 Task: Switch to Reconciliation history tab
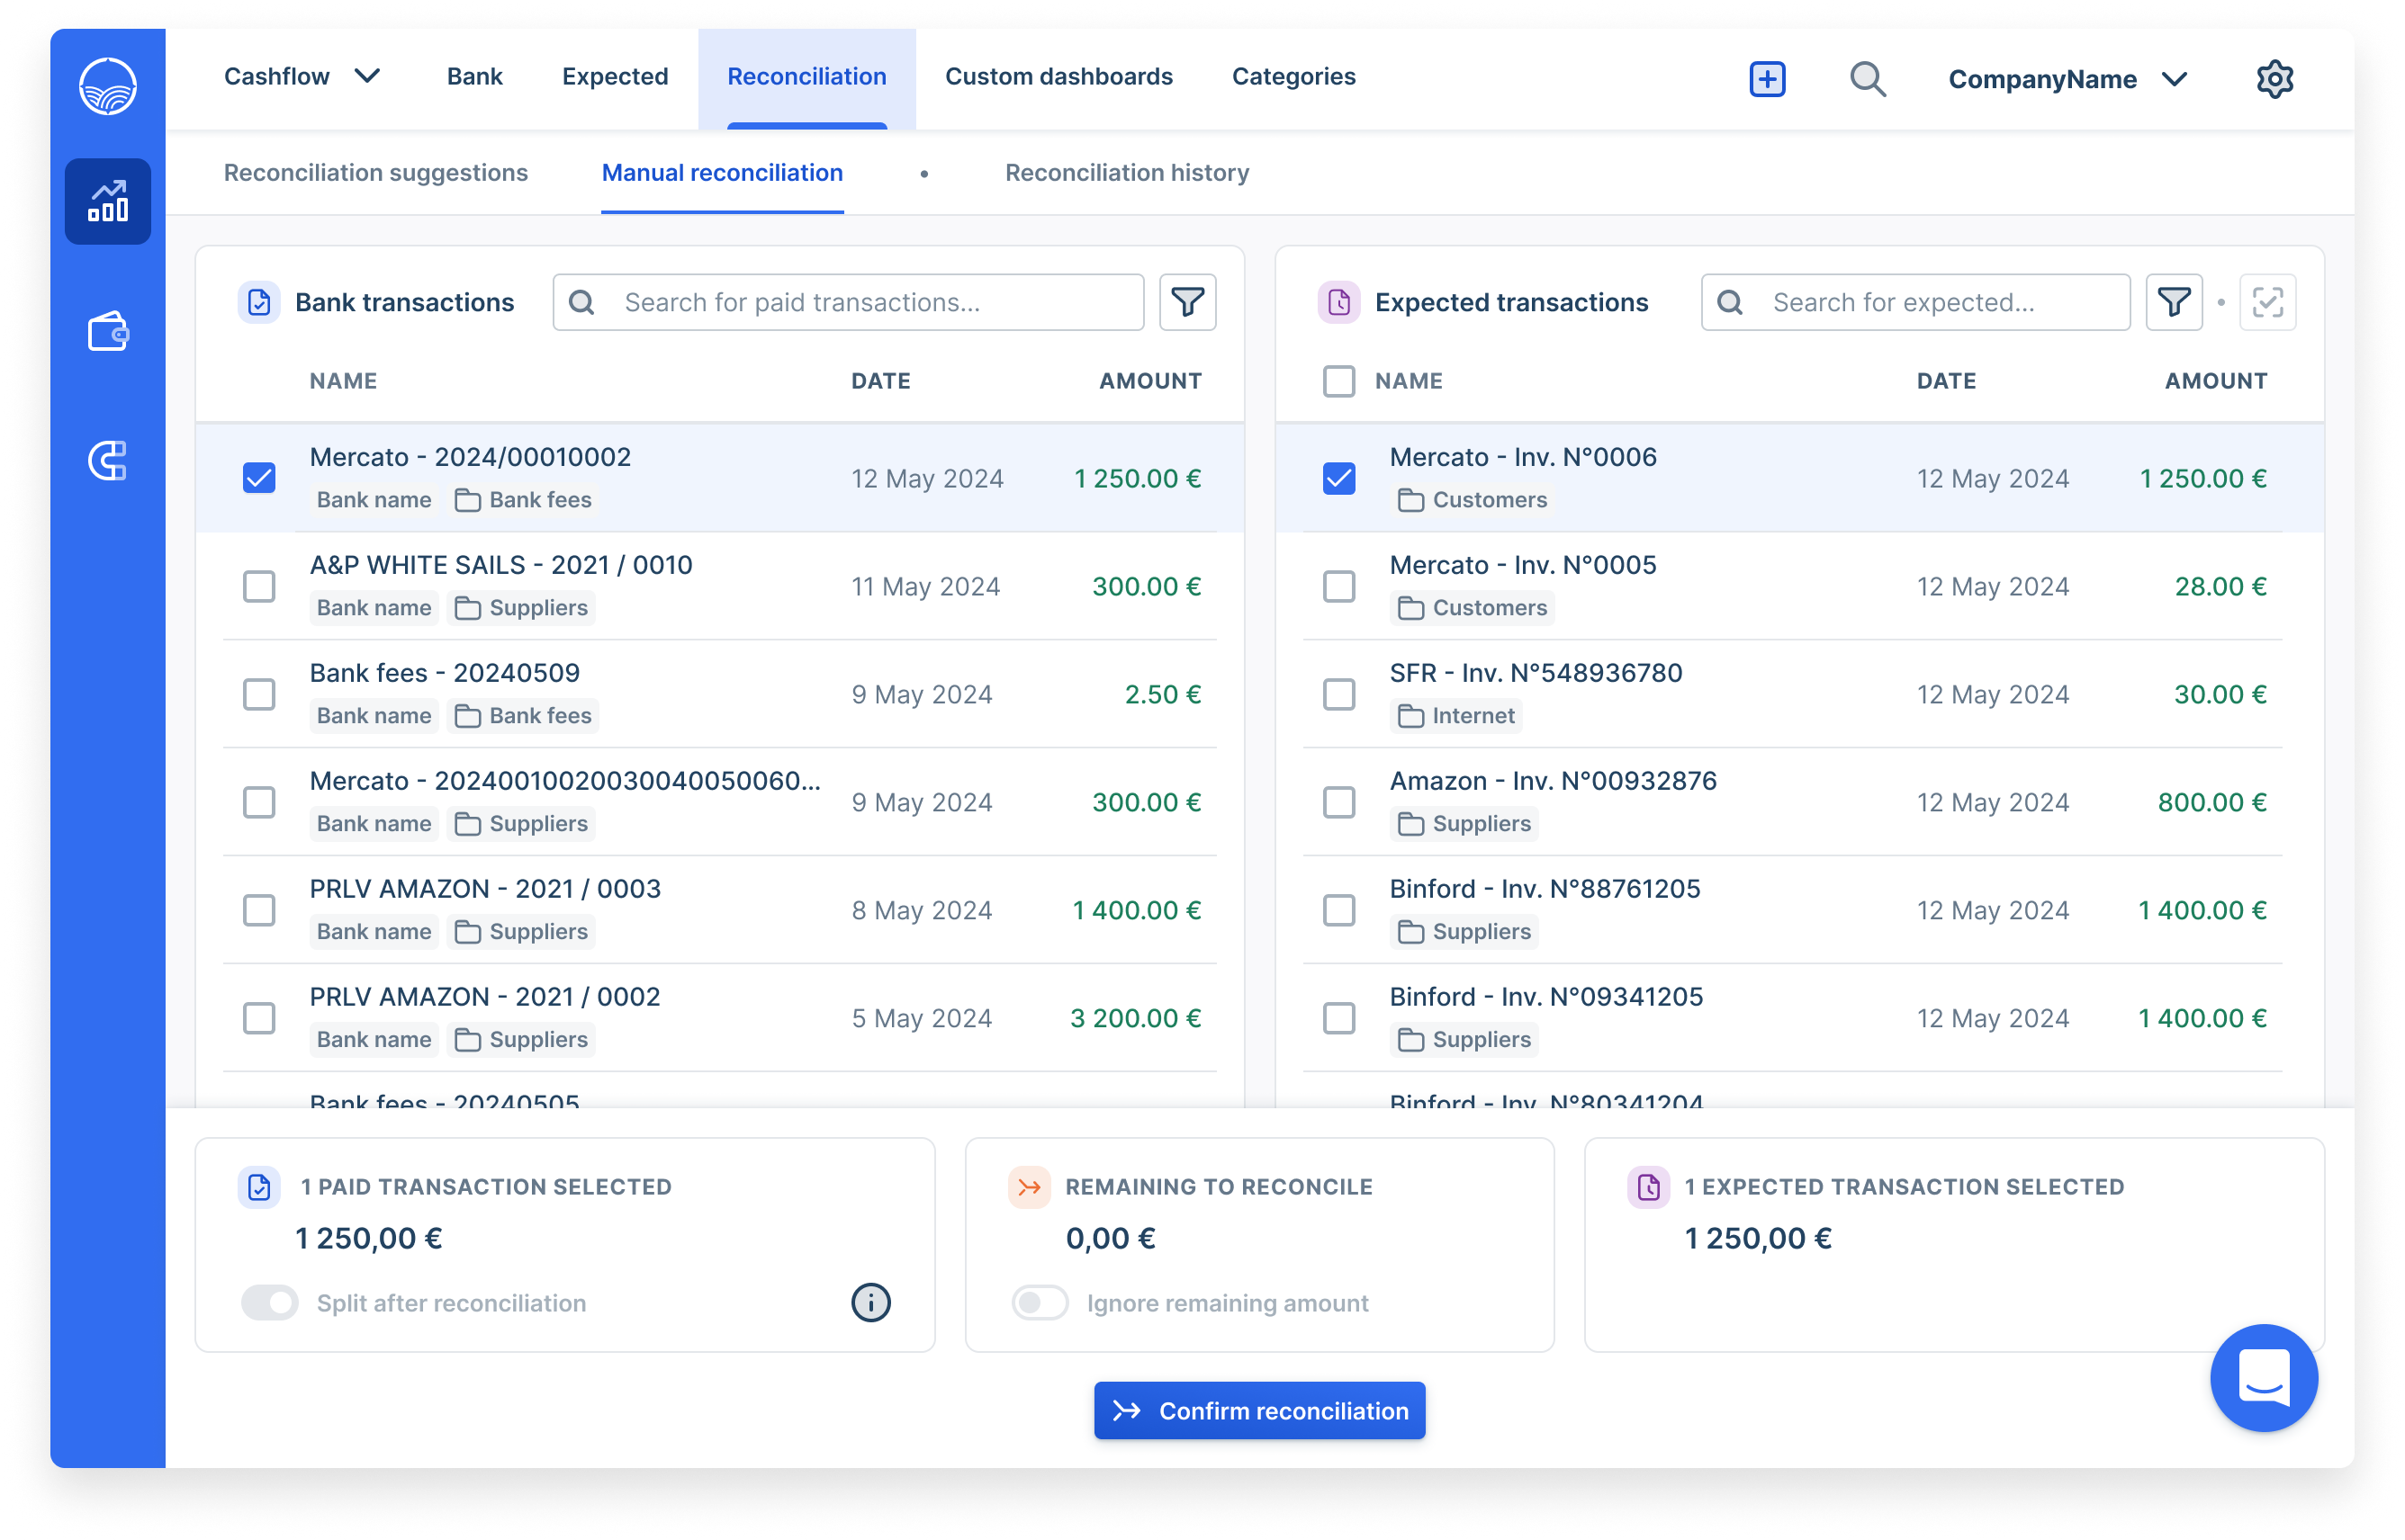point(1127,173)
